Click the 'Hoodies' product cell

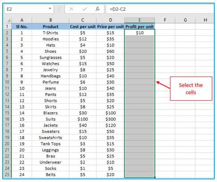(50, 39)
